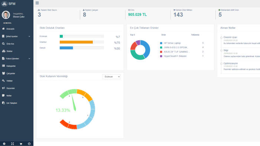Click HP Victus Laptop blue legend swatch

tap(161, 43)
